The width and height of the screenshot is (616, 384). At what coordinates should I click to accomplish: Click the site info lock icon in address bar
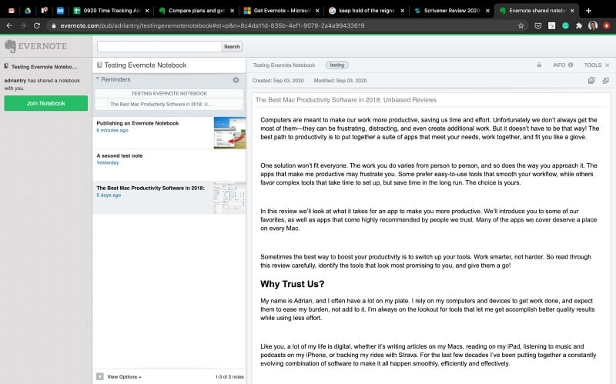pyautogui.click(x=54, y=25)
